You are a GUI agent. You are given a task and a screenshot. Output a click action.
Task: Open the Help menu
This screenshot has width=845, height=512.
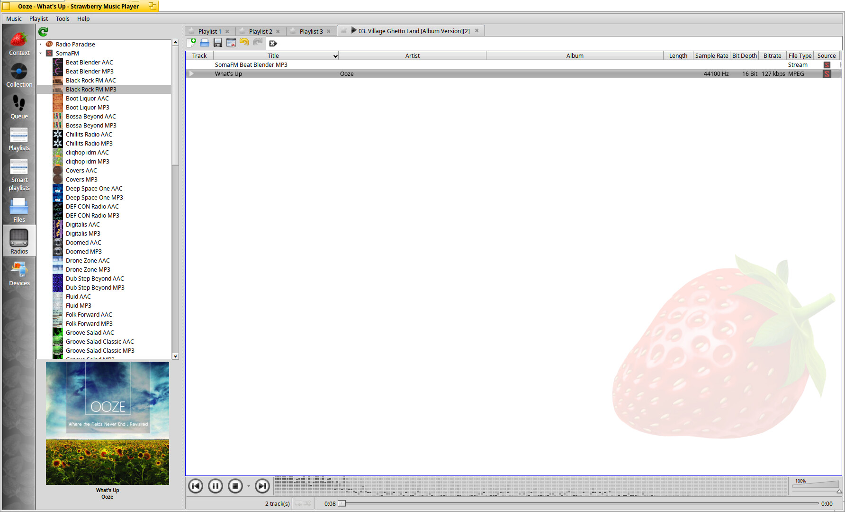click(83, 19)
